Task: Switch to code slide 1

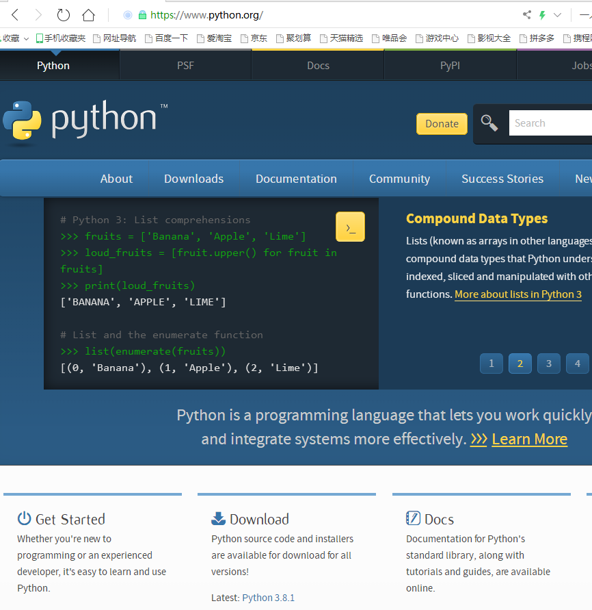Action: pos(492,364)
